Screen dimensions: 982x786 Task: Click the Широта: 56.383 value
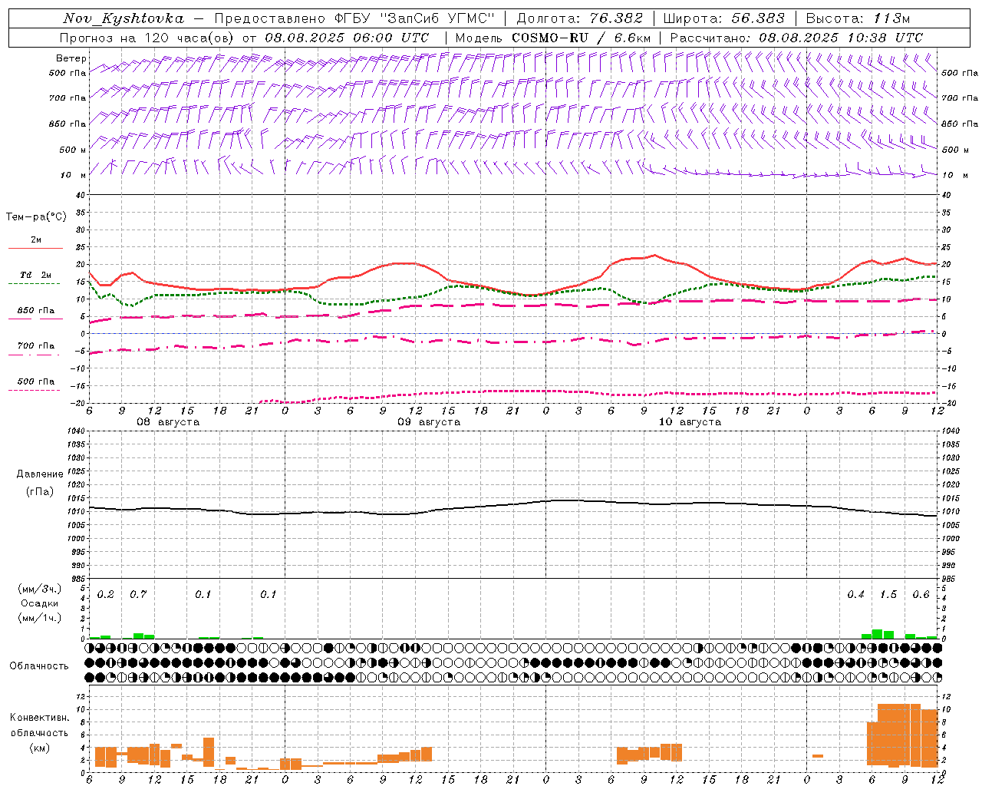click(724, 18)
